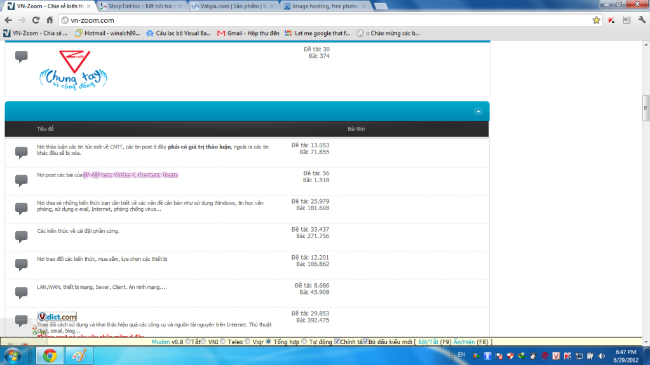Open the Paint app in the taskbar
Screen dimensions: 650x365
(79, 356)
